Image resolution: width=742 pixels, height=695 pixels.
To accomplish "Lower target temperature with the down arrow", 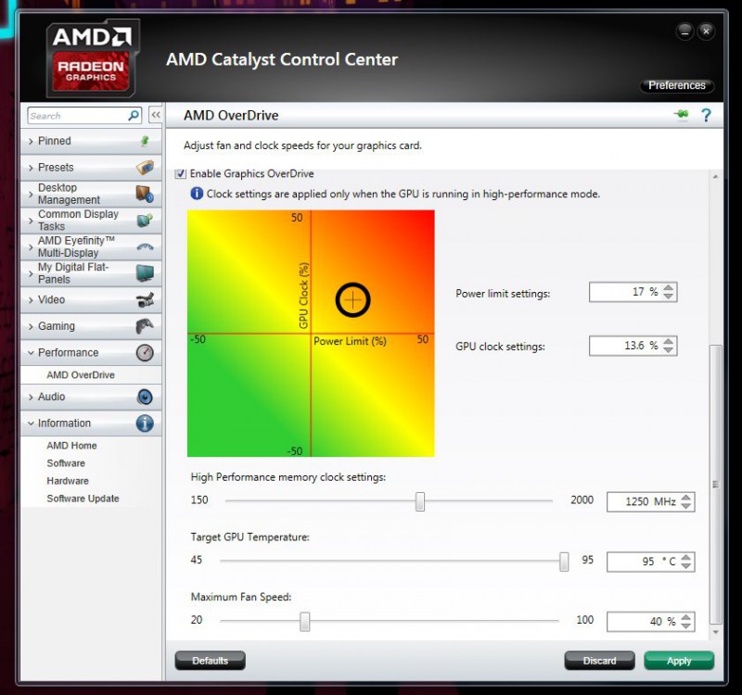I will tap(686, 566).
